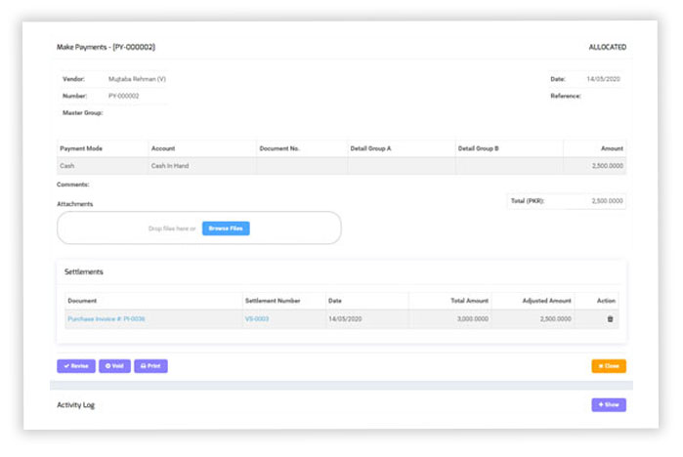This screenshot has height=457, width=683.
Task: Click the payment number PY-000002 value
Action: [x=124, y=96]
